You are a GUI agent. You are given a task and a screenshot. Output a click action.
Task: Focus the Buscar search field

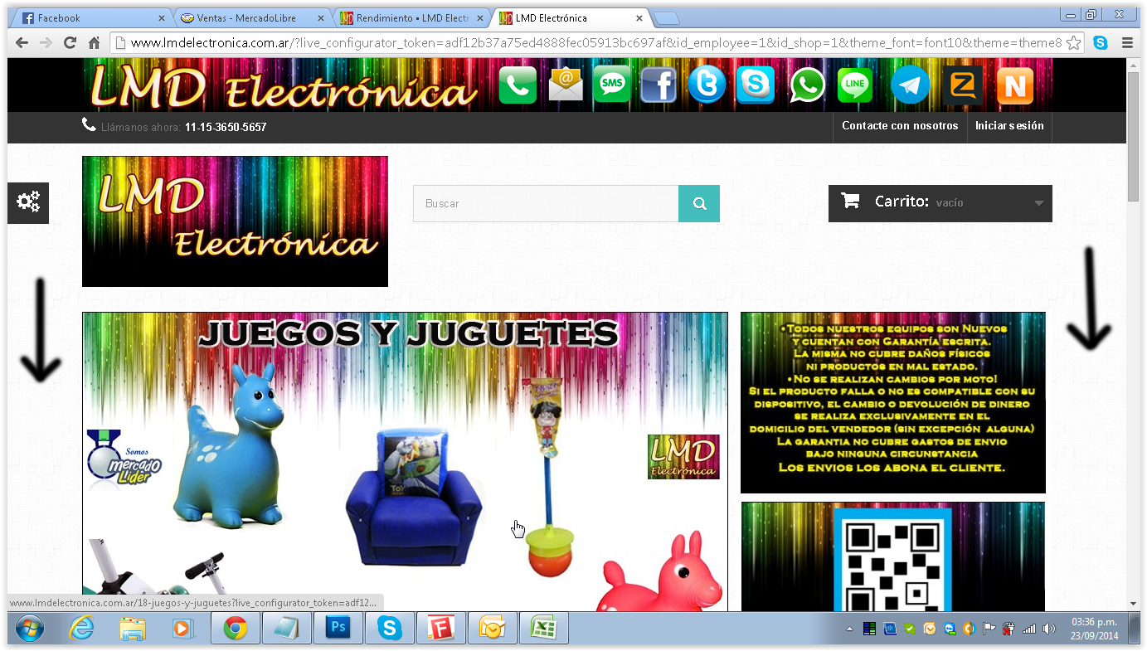click(546, 203)
